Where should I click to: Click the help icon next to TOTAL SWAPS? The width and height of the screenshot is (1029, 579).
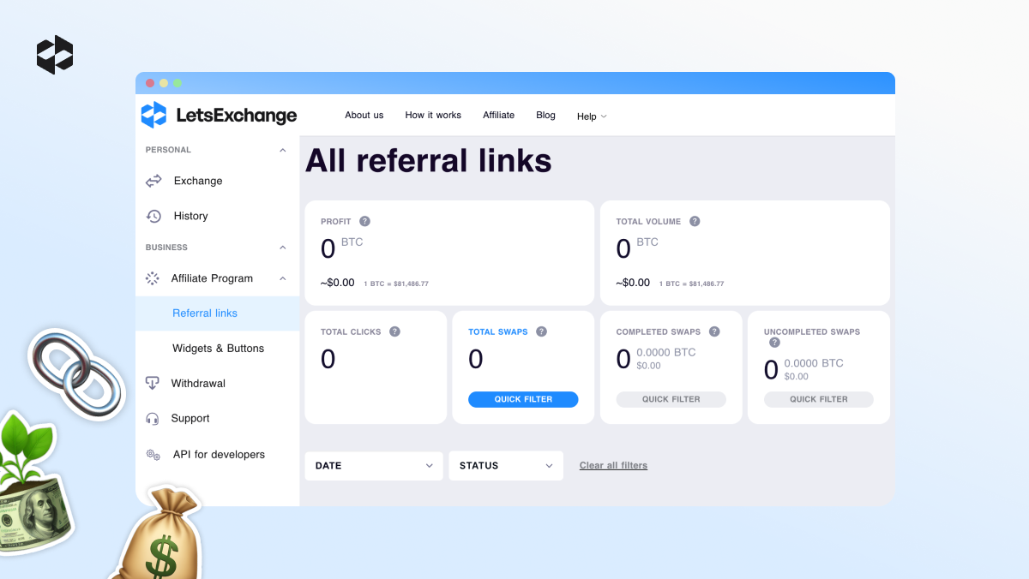click(x=541, y=331)
